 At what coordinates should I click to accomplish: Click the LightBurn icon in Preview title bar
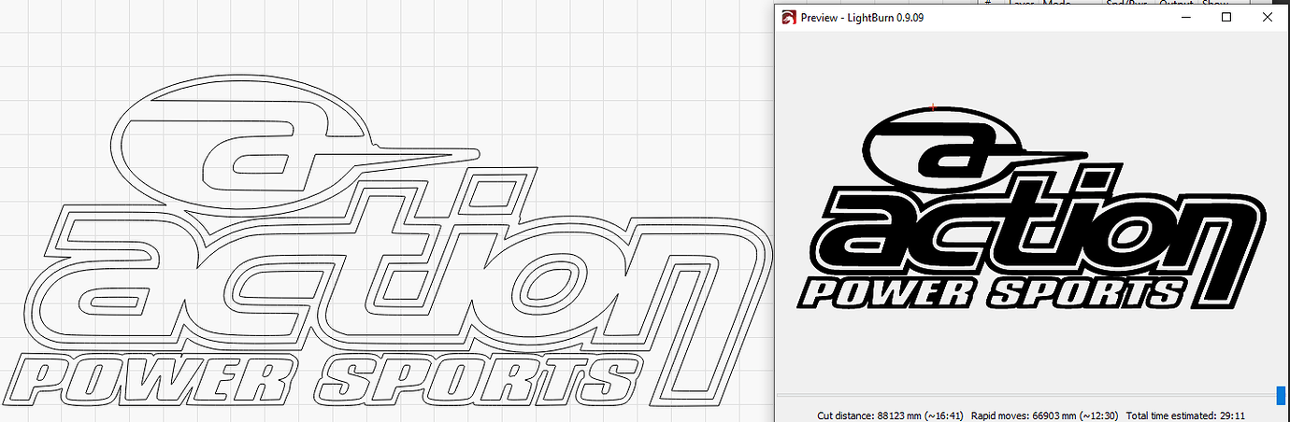click(x=789, y=17)
